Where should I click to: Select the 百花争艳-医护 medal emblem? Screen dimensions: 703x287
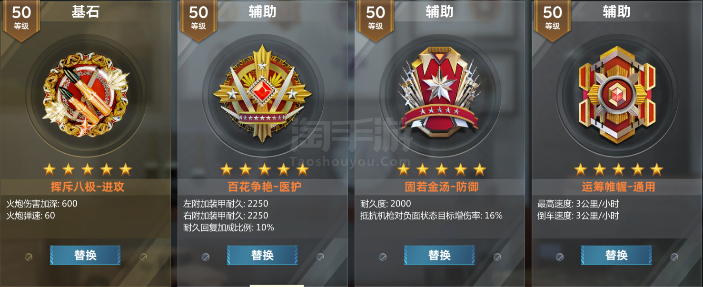[263, 95]
